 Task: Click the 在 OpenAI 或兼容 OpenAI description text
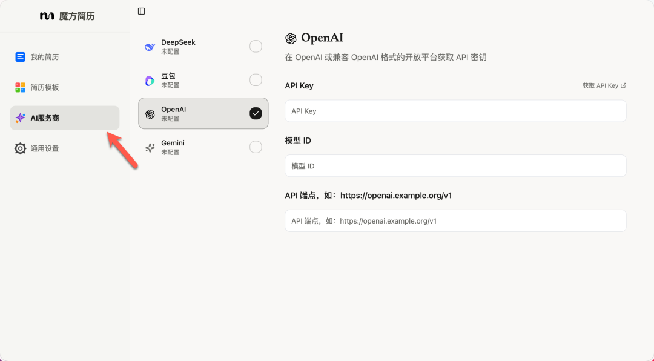[x=385, y=57]
